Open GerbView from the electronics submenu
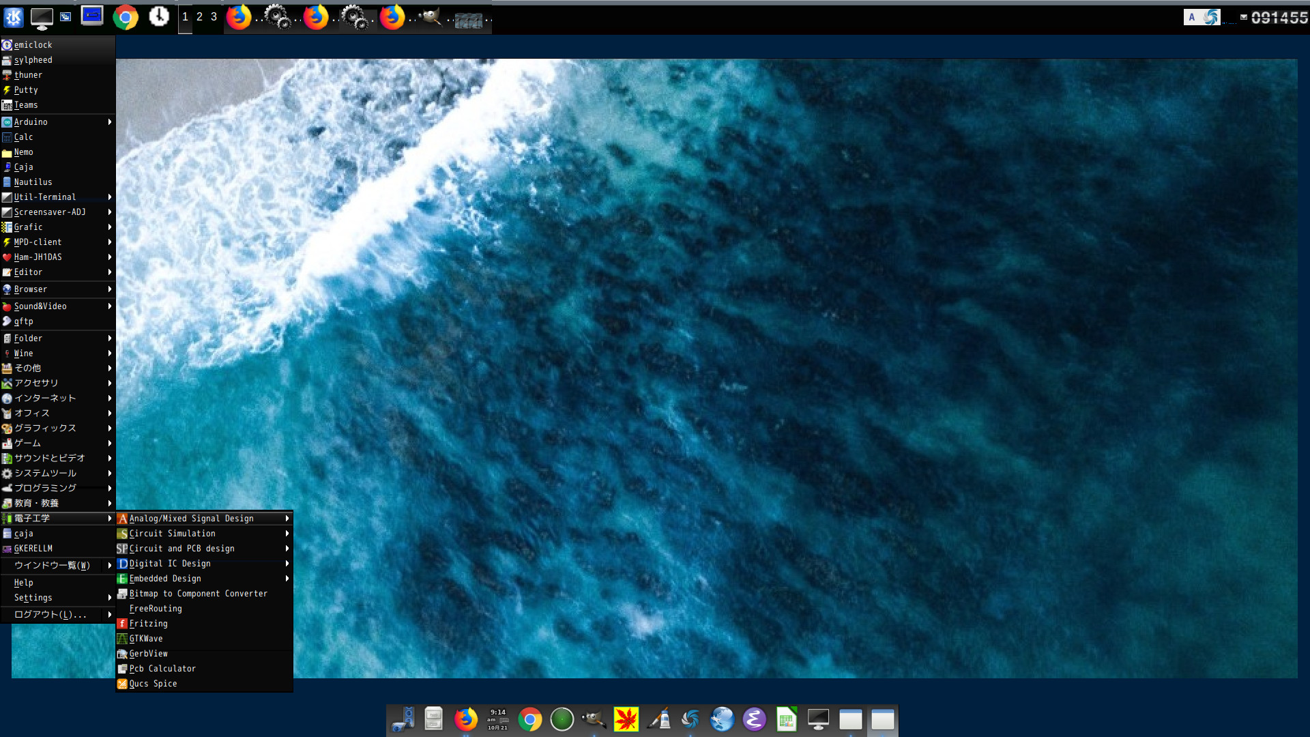Viewport: 1310px width, 737px height. point(148,653)
